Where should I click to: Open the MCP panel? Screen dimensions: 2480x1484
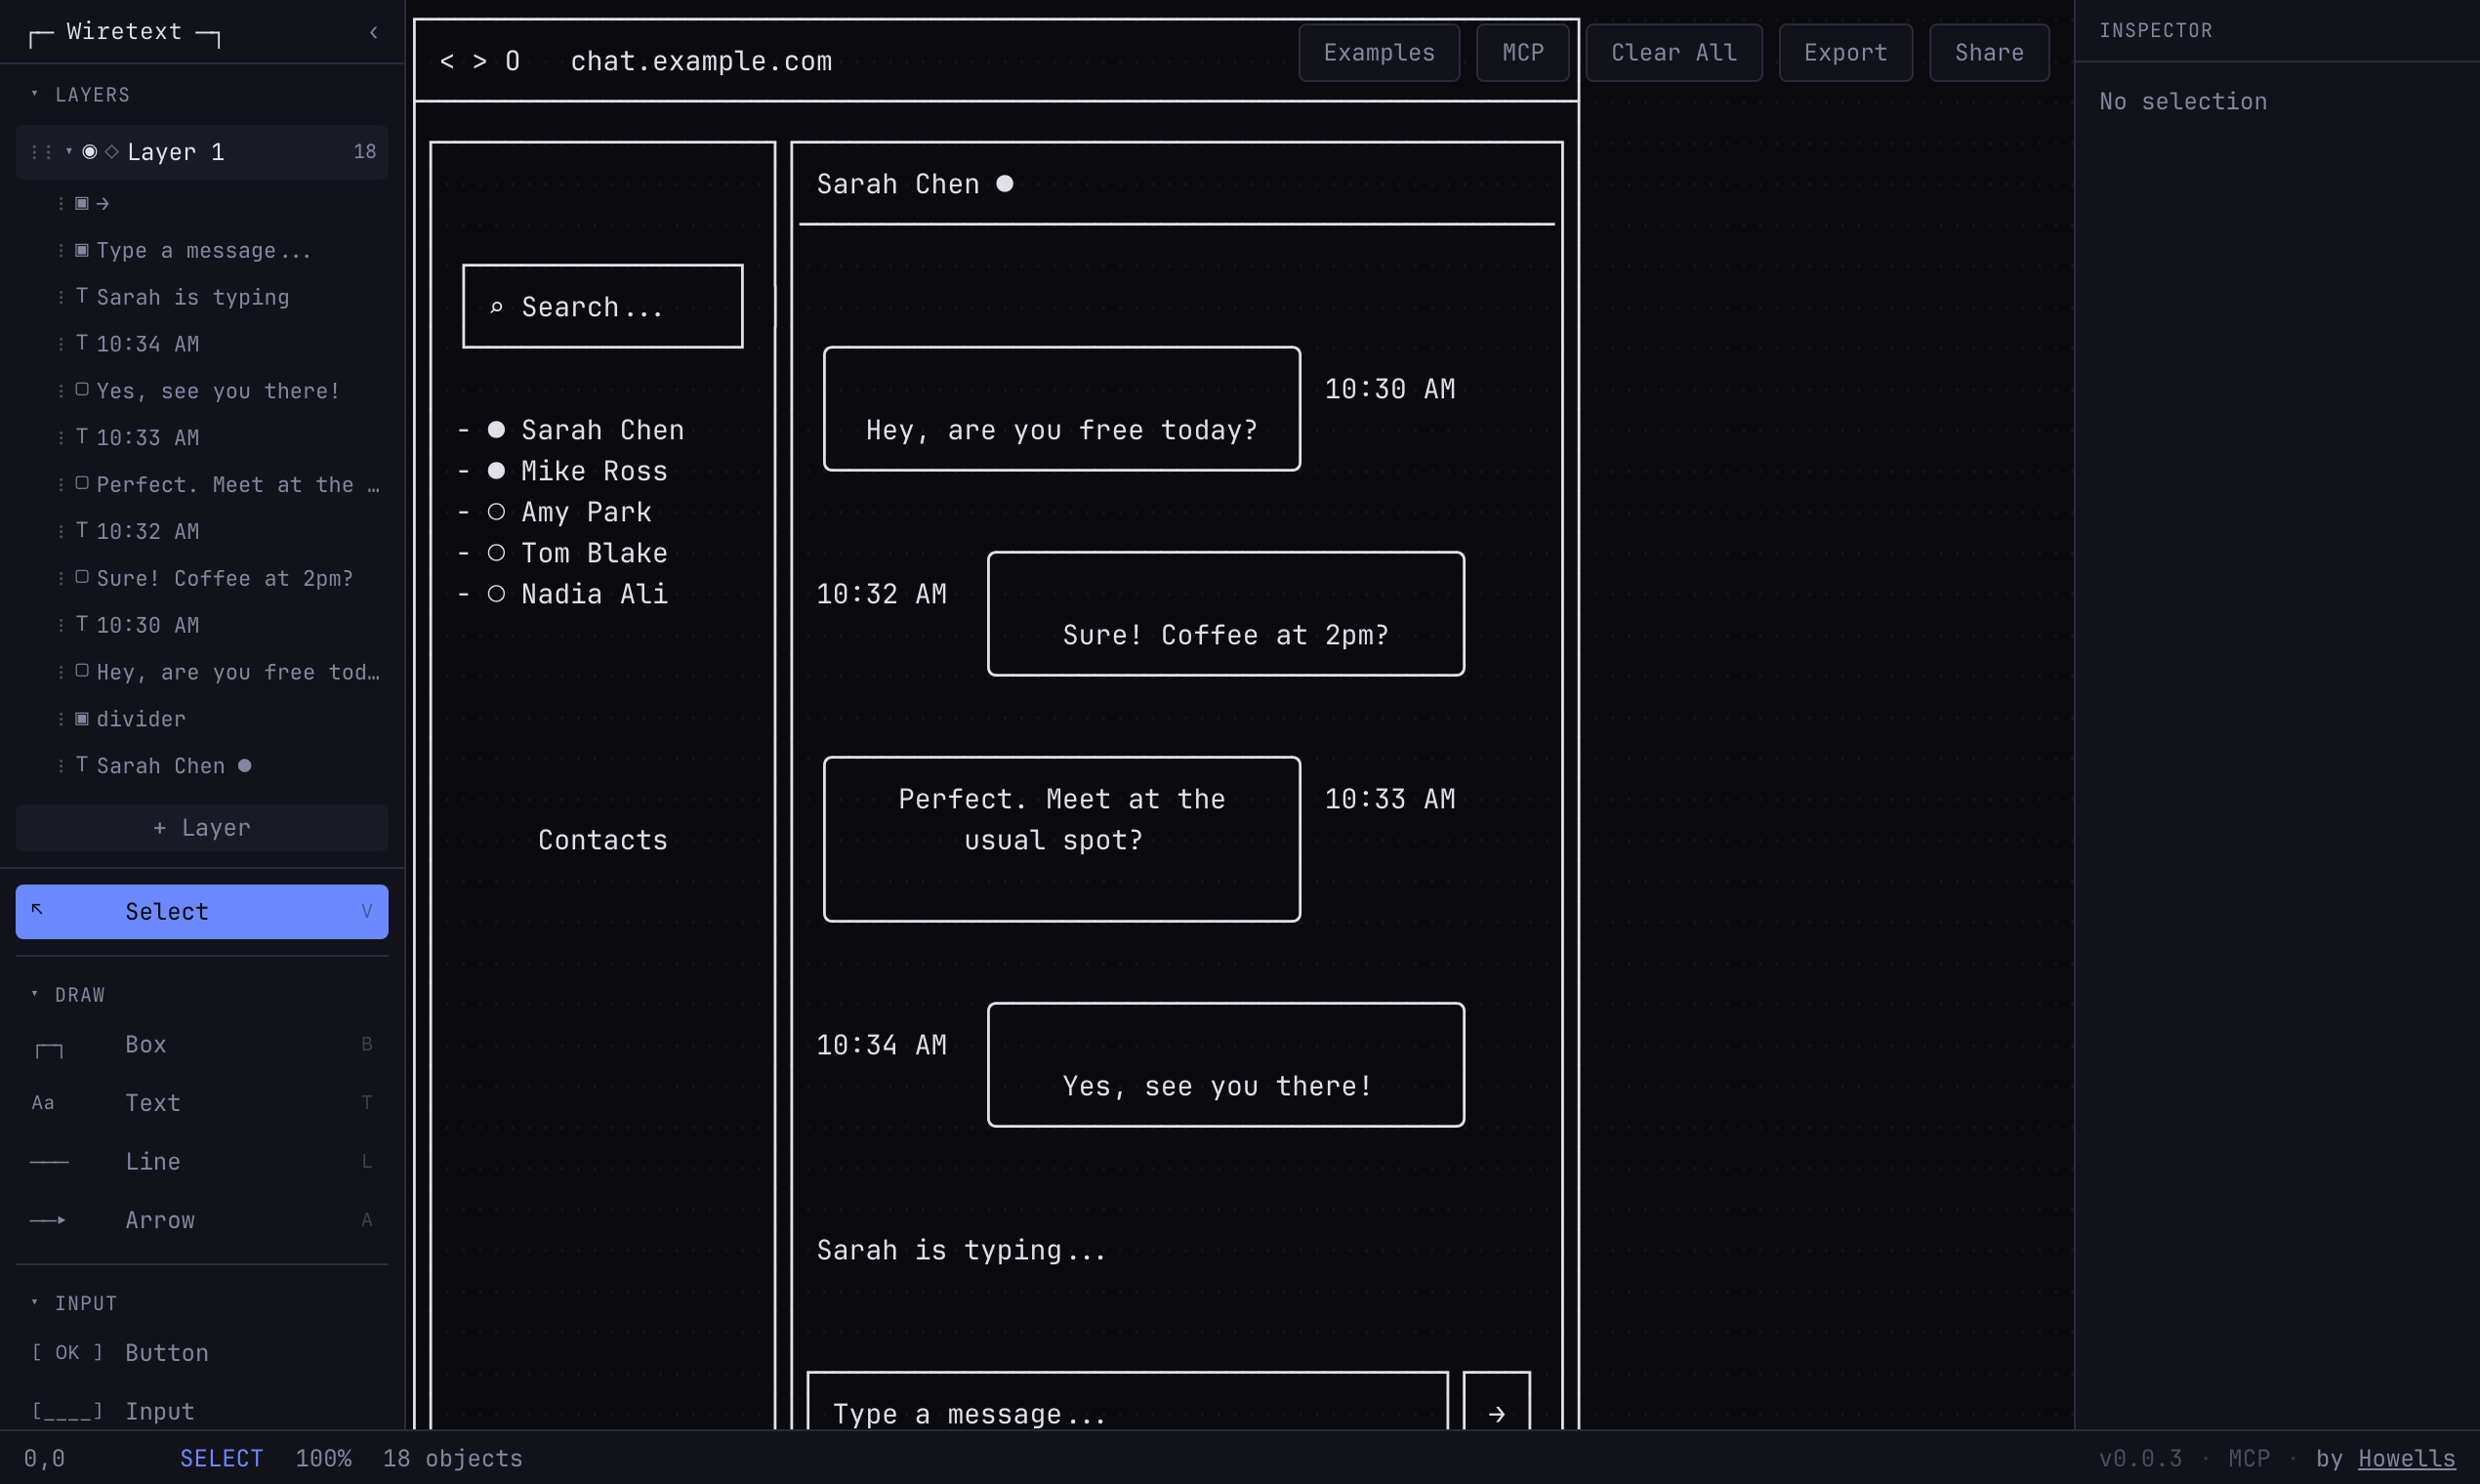pyautogui.click(x=1522, y=52)
